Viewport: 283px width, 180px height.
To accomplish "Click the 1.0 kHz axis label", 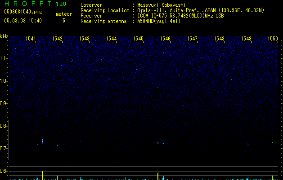I will (4, 81).
